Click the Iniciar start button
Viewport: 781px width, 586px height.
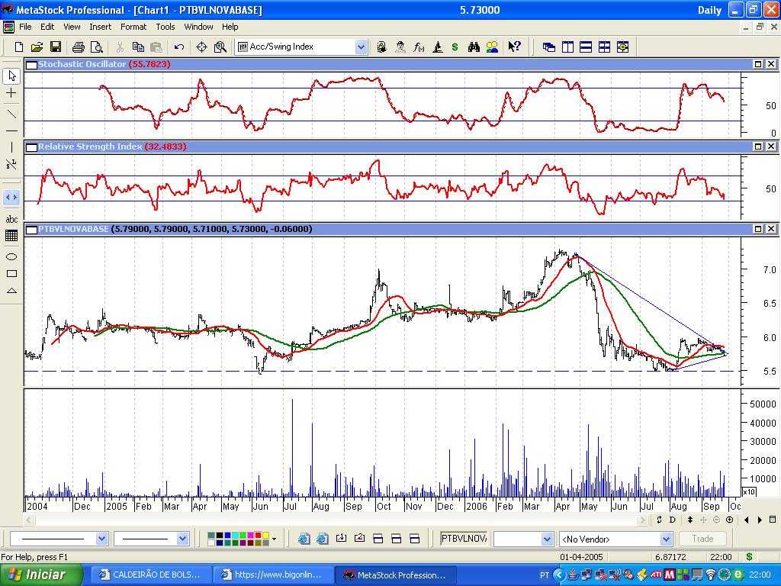tap(38, 575)
